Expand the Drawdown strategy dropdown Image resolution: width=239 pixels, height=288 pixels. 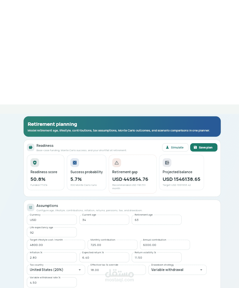coord(177,270)
